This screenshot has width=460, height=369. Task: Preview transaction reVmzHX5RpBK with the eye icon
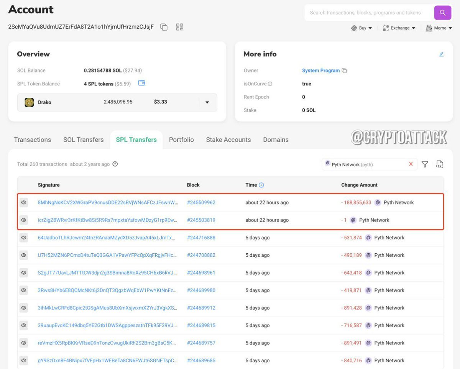pos(24,343)
